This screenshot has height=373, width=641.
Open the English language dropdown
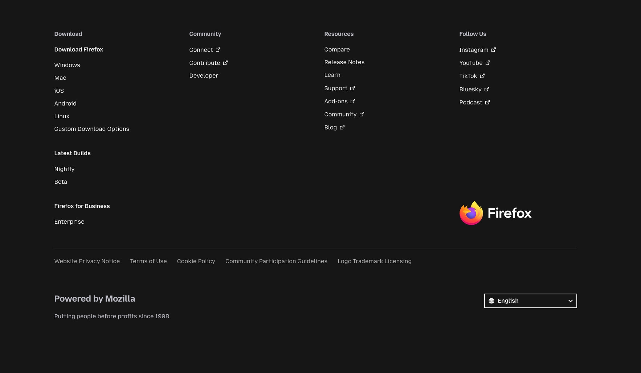point(531,301)
